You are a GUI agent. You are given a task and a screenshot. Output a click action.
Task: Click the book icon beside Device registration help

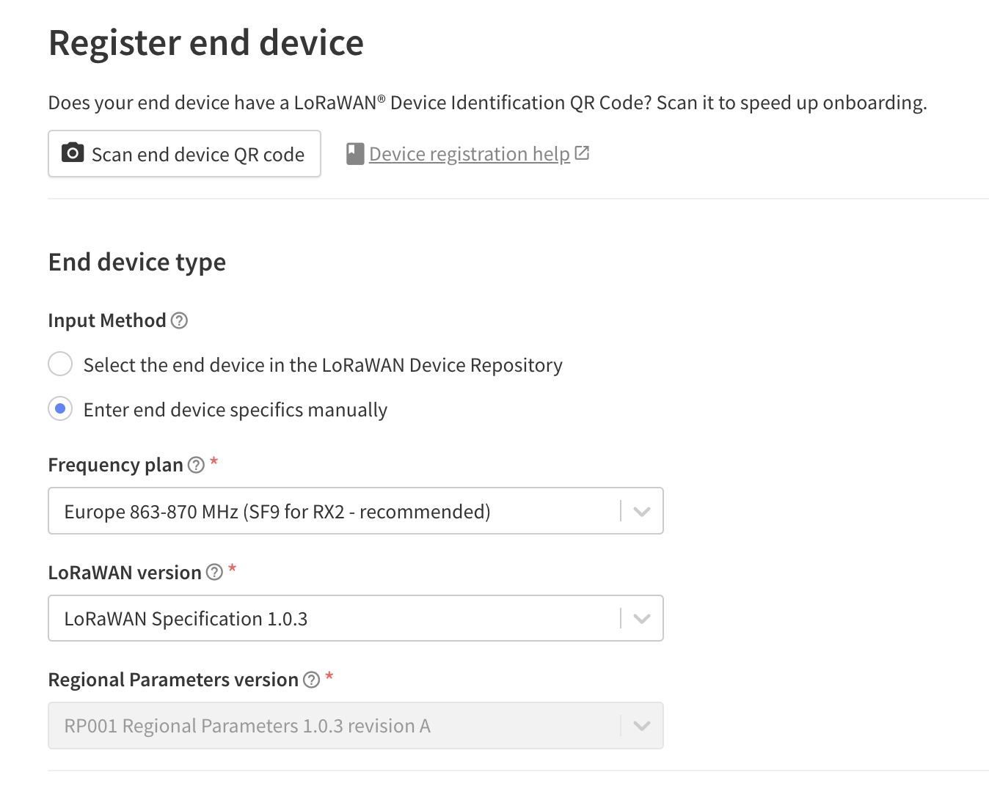(x=355, y=154)
